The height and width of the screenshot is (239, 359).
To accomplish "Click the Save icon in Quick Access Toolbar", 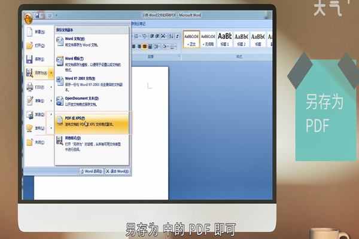I will [x=37, y=16].
